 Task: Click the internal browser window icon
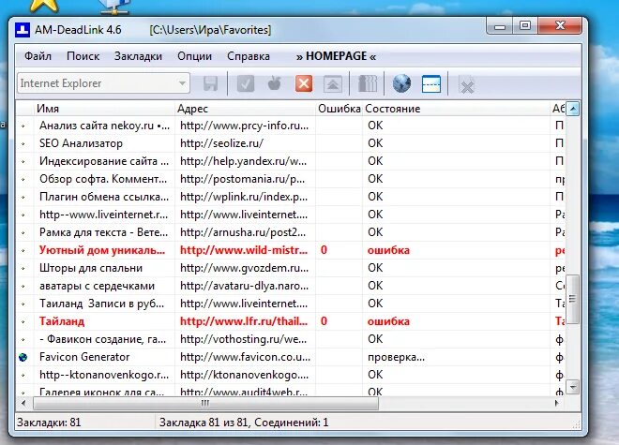[x=431, y=83]
